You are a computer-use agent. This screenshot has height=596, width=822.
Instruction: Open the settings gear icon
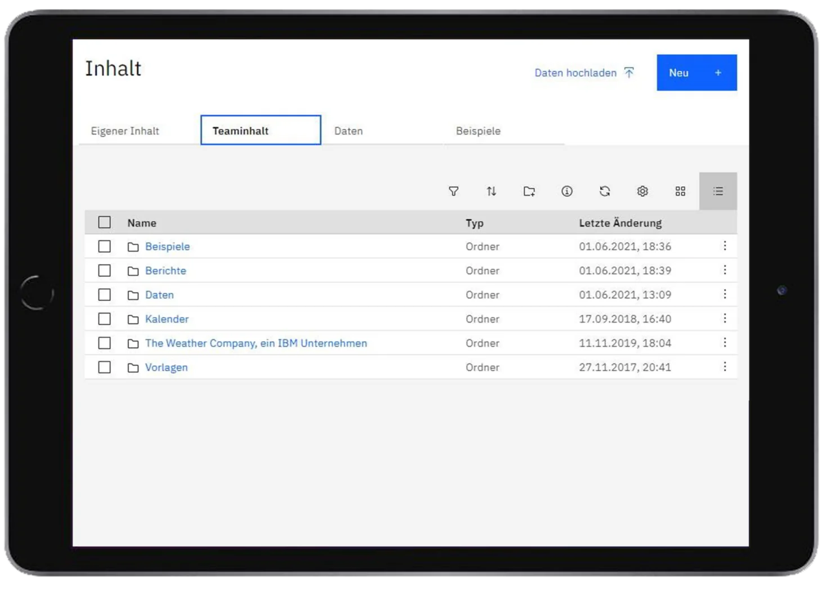[642, 191]
